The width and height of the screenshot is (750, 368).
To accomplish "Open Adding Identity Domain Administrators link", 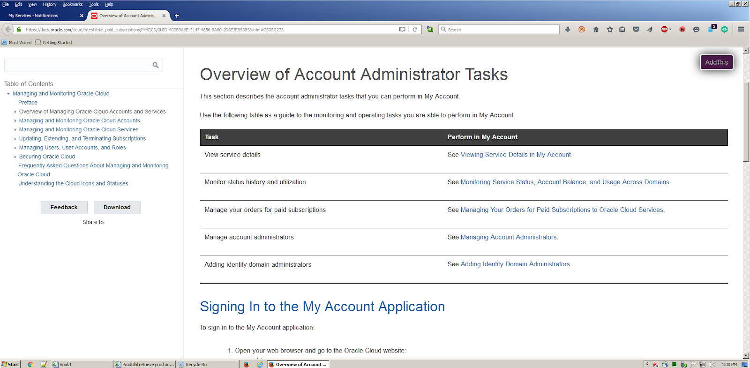I will tap(515, 264).
